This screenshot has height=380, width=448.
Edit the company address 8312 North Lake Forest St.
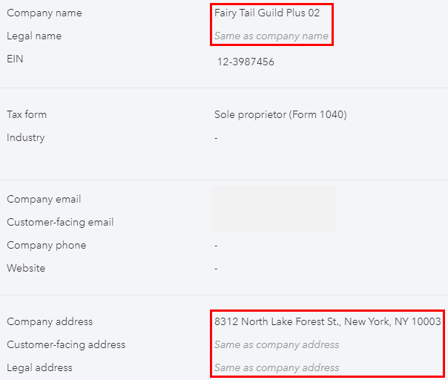point(327,321)
